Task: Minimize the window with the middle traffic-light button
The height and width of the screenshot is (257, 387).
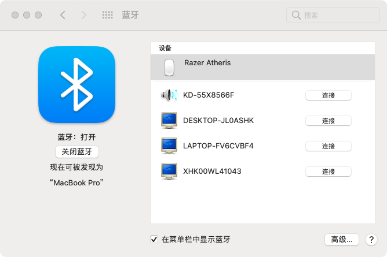Action: pyautogui.click(x=27, y=15)
